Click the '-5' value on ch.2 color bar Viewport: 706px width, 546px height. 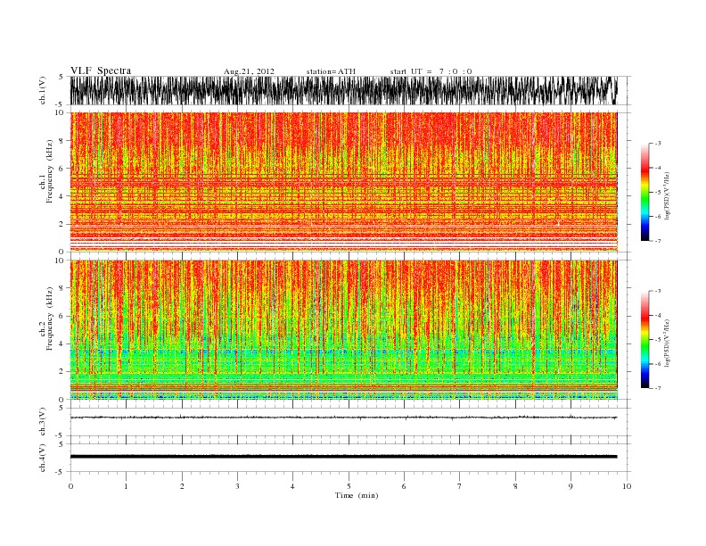tap(657, 340)
